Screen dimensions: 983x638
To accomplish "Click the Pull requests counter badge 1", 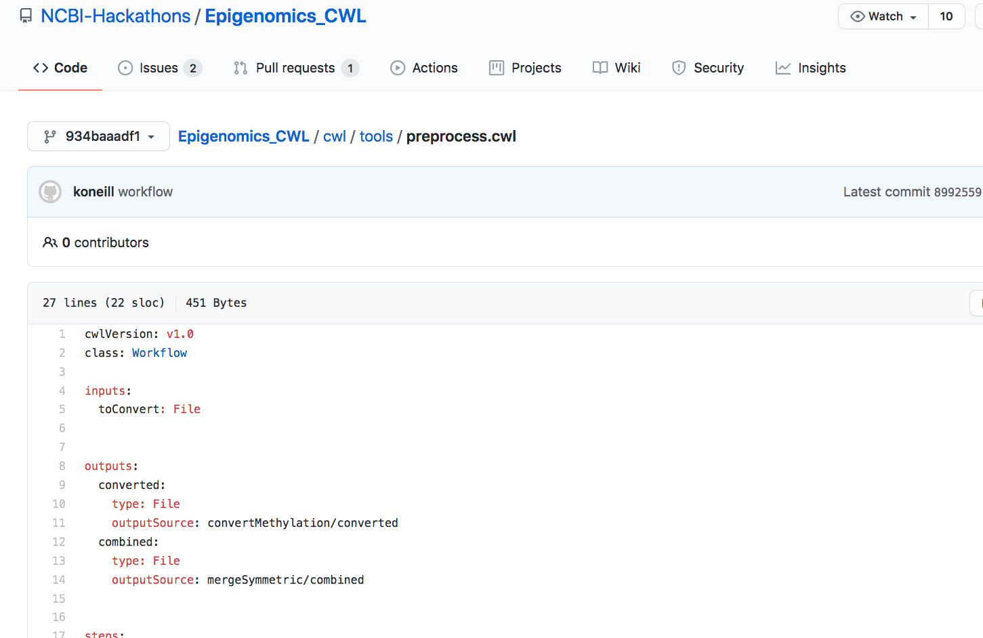I will pyautogui.click(x=350, y=68).
